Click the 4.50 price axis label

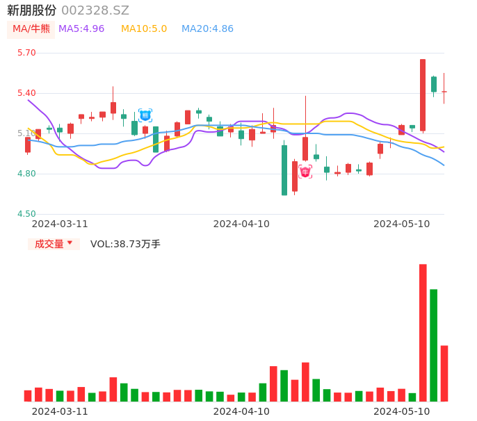point(26,214)
